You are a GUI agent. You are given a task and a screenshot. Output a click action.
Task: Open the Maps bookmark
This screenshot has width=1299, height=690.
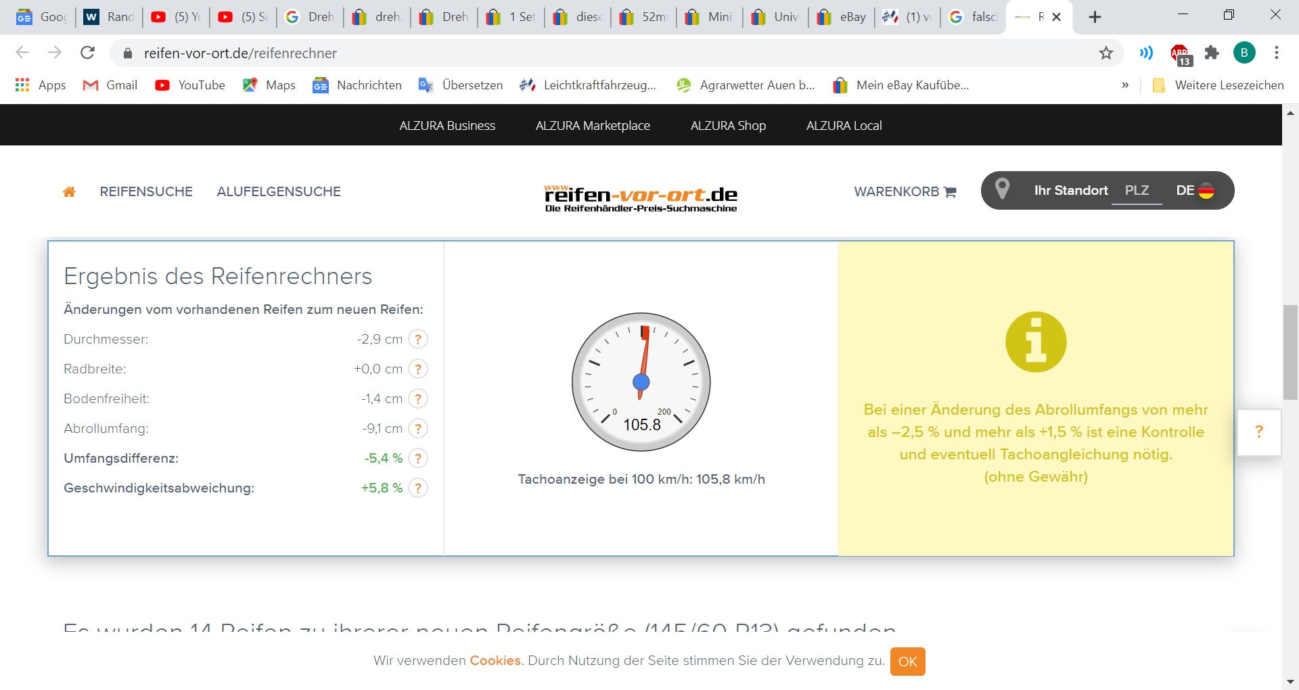tap(269, 85)
